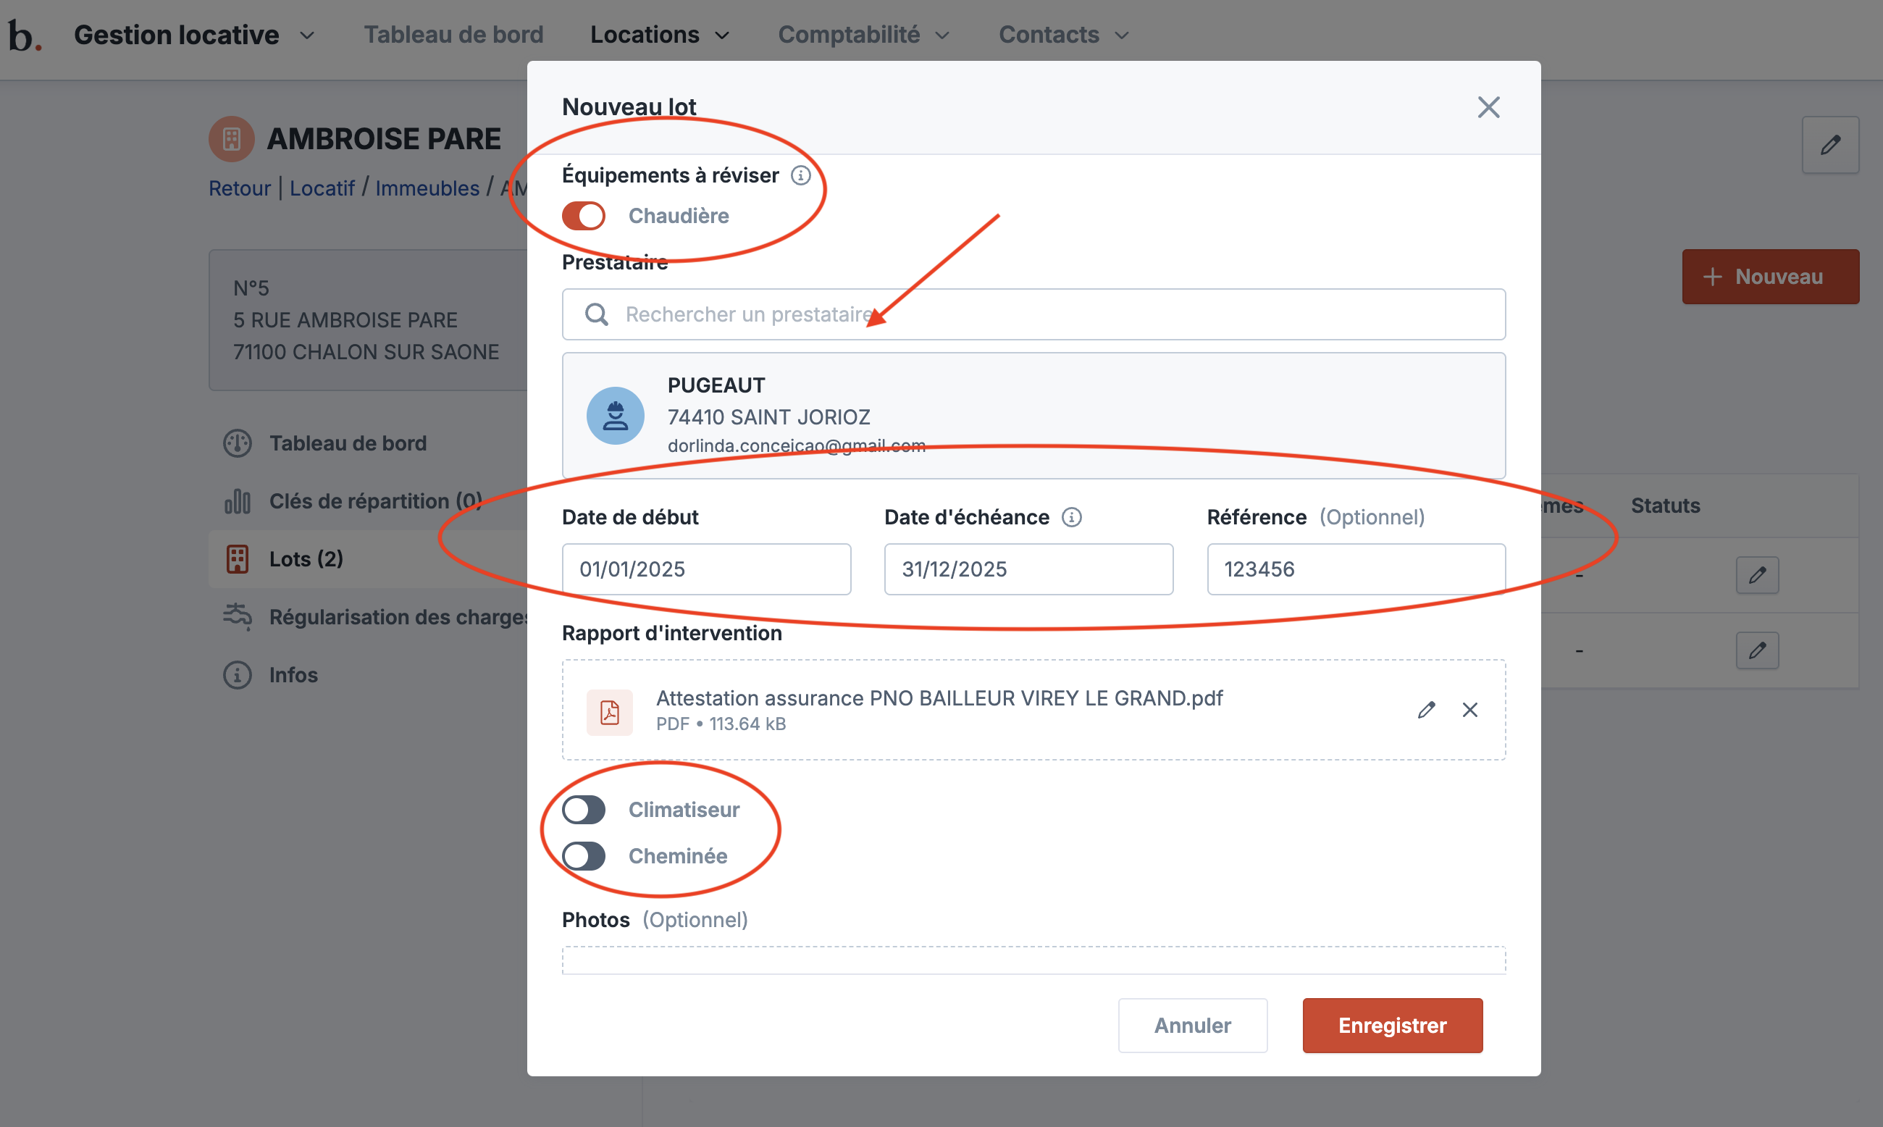Click the PUGEAUT prestataire avatar icon
Screen dimensions: 1883x1127
(x=615, y=416)
